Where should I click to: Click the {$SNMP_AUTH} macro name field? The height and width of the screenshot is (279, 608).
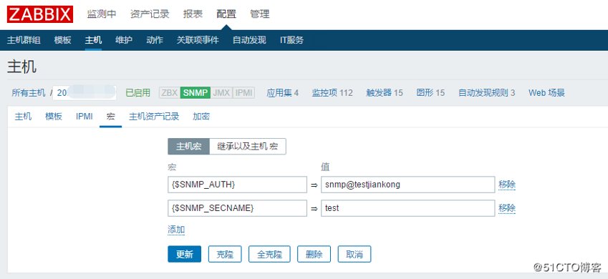click(237, 185)
